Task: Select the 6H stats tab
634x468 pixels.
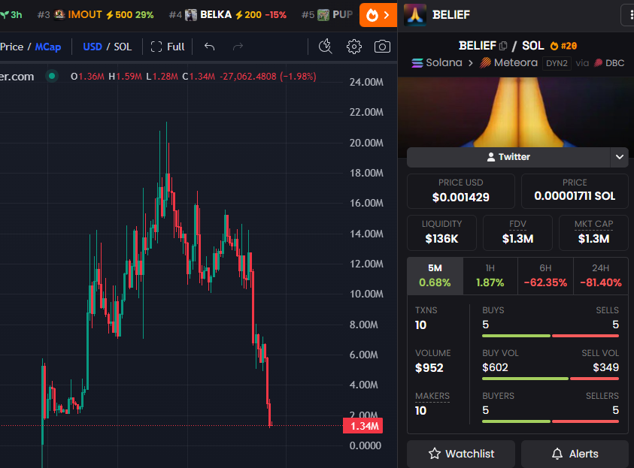Action: pos(545,276)
